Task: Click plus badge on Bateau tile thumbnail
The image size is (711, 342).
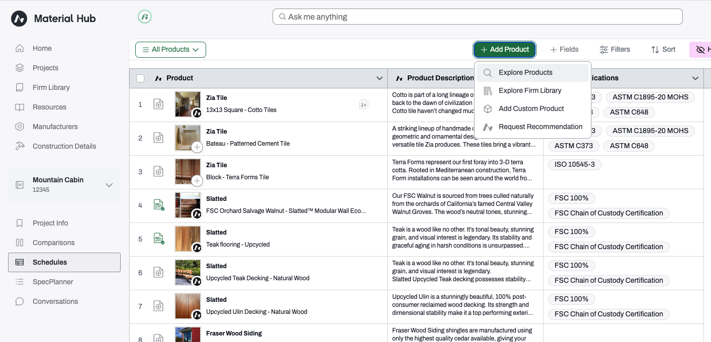Action: tap(197, 147)
